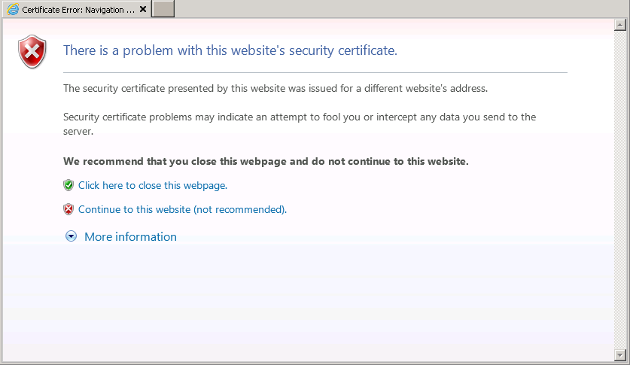The width and height of the screenshot is (630, 365).
Task: Click the small red shield X icon
Action: click(x=68, y=209)
